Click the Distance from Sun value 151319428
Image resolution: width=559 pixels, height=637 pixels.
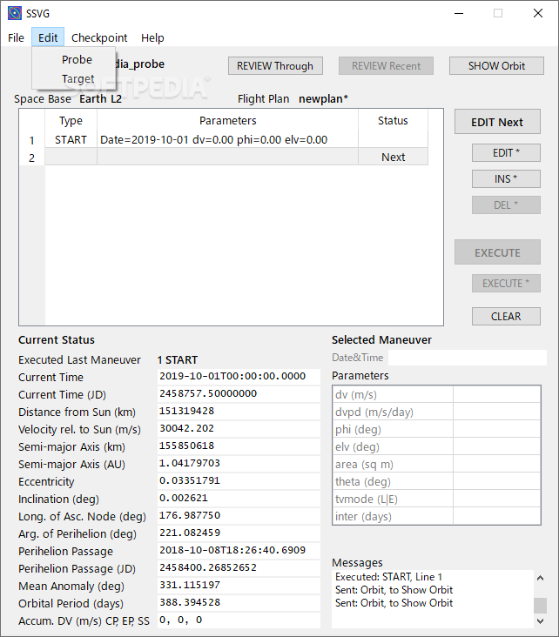[239, 411]
